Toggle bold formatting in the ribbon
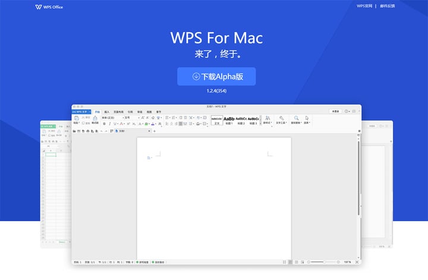 click(104, 124)
